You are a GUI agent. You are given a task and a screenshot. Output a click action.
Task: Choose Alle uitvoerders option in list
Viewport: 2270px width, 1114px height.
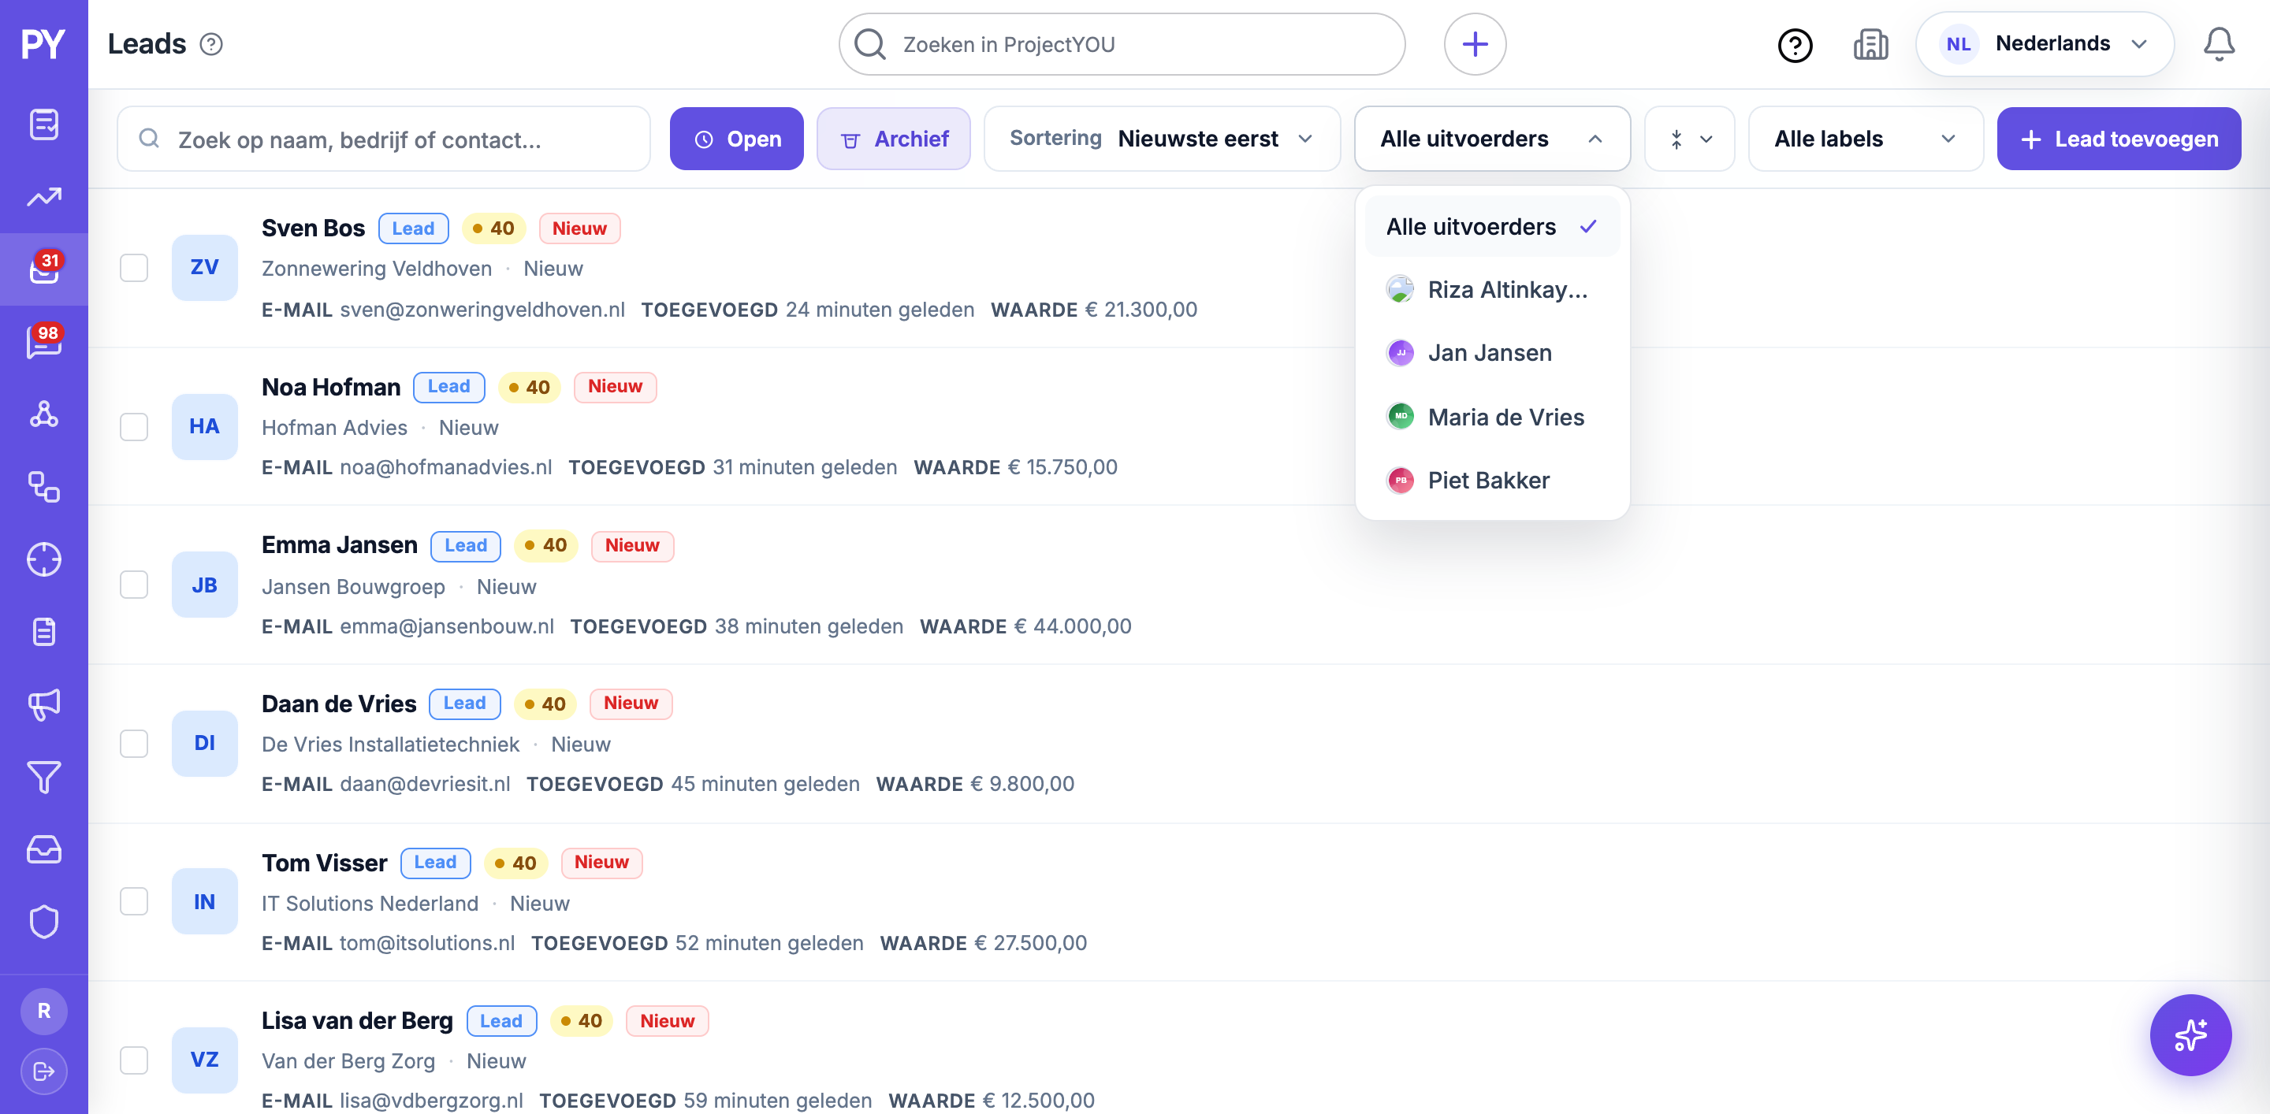pyautogui.click(x=1492, y=226)
